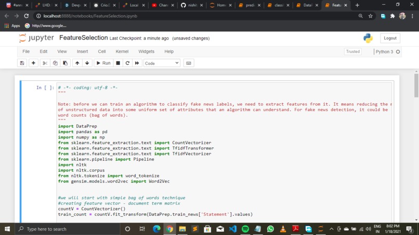Screen dimensions: 419x235
Task: Open the View menu
Action: pos(62,51)
